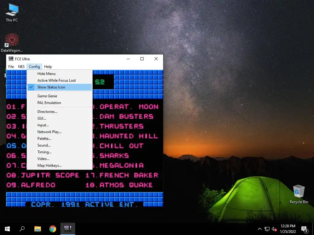Click COPR. 1991 ACTIVE ENT. text
This screenshot has width=314, height=235.
(85, 204)
